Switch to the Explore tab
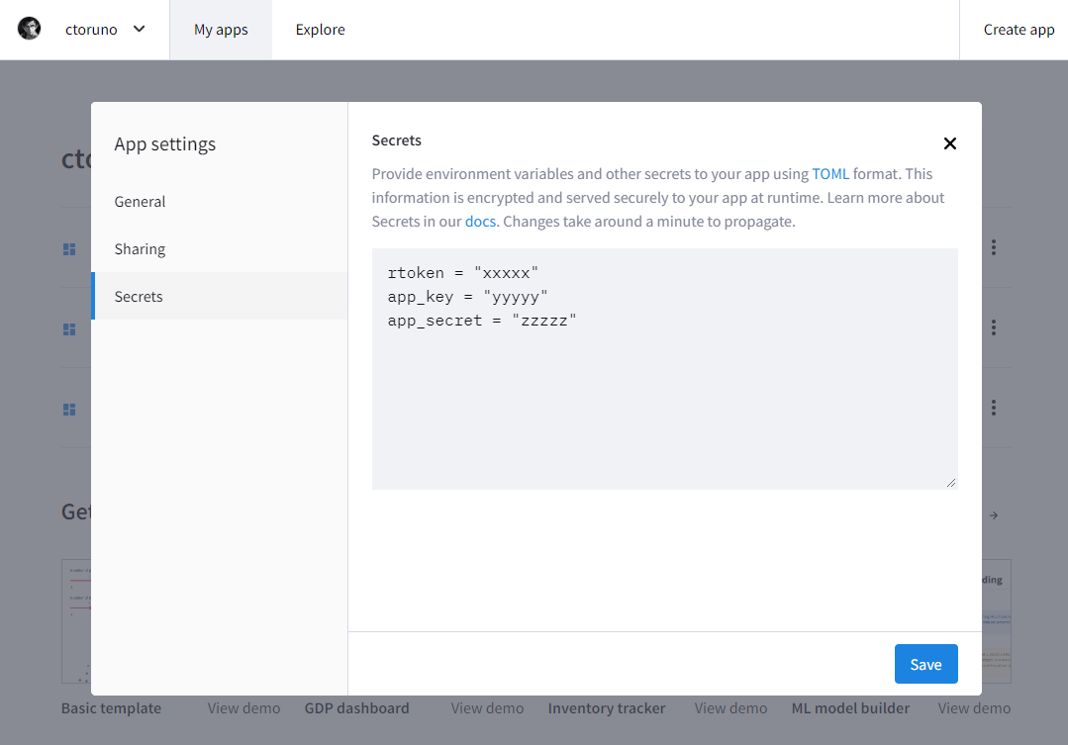The width and height of the screenshot is (1068, 745). [321, 30]
